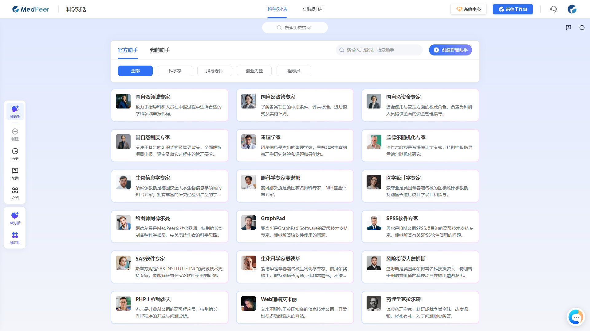Click the headset support icon in the top bar
The width and height of the screenshot is (590, 331).
pos(554,9)
